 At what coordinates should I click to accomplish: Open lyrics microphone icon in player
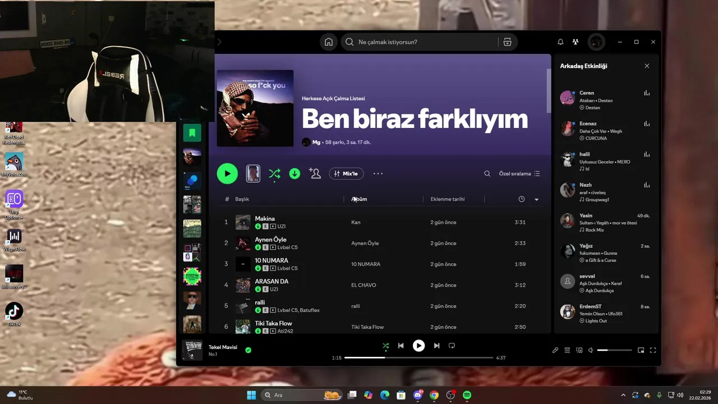point(555,350)
